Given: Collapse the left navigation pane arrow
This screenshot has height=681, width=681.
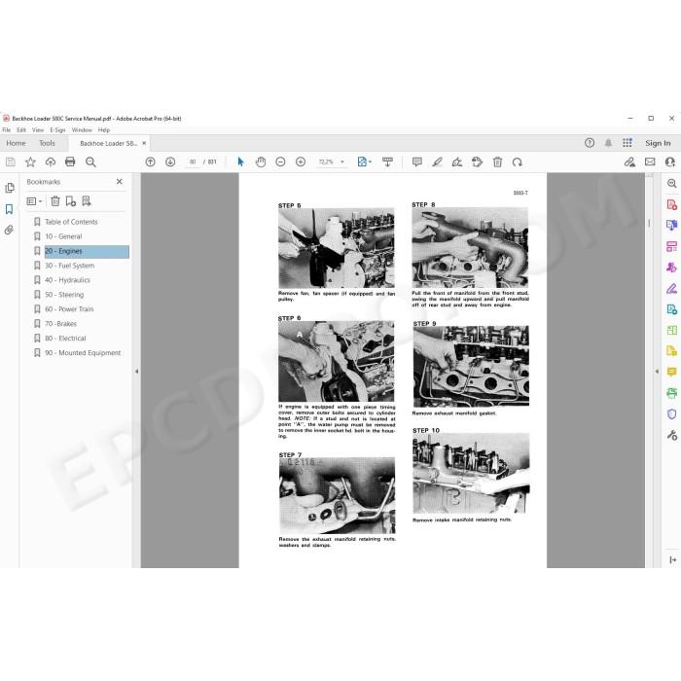Looking at the screenshot, I should click(x=136, y=372).
